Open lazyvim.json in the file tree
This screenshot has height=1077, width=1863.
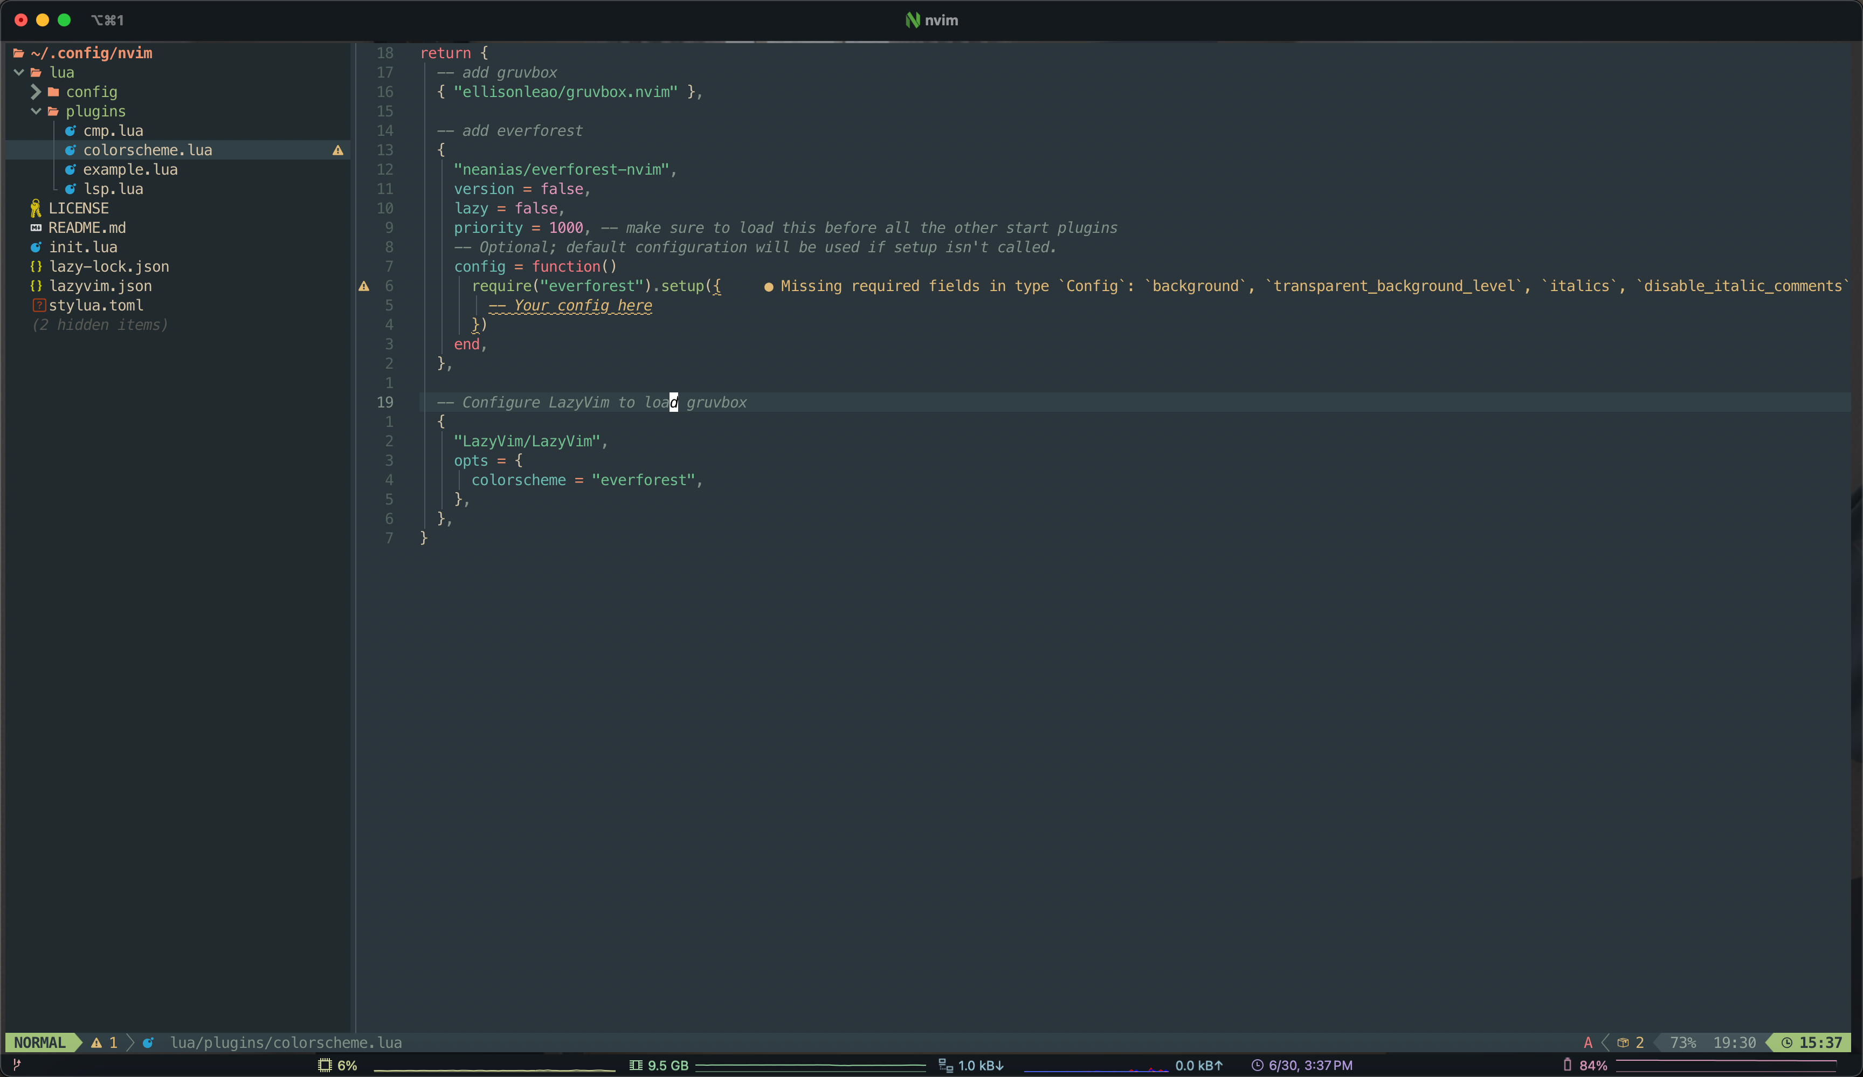[x=101, y=285]
